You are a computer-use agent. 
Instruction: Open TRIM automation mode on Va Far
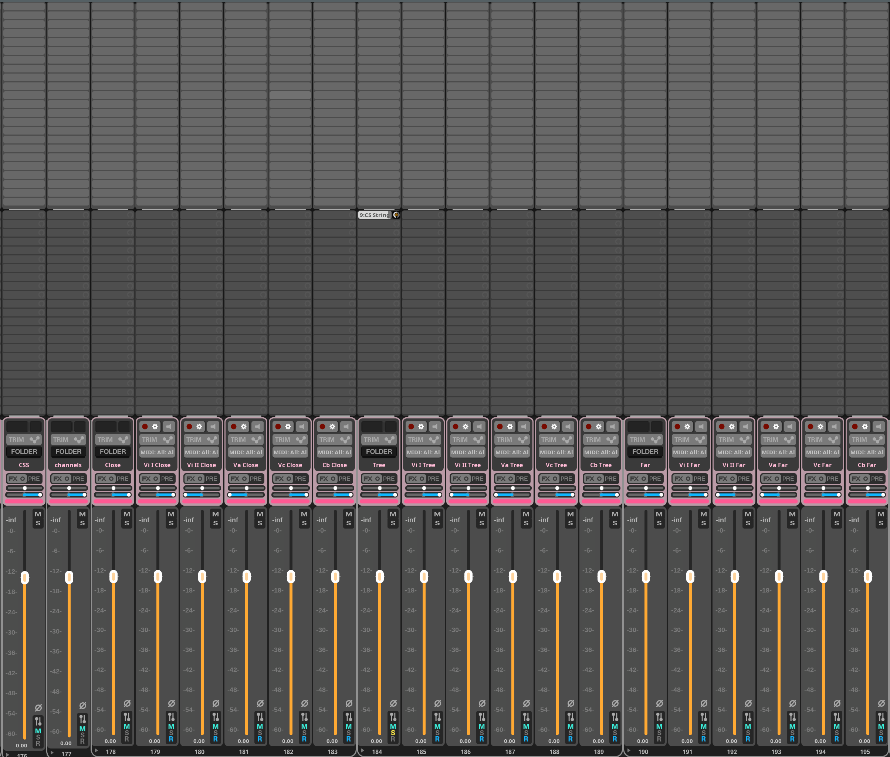point(770,439)
